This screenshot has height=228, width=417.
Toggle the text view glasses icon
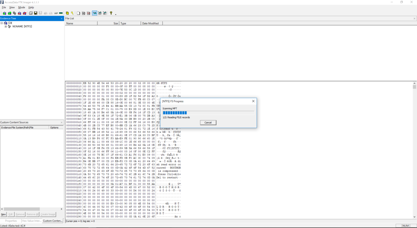coord(100,13)
